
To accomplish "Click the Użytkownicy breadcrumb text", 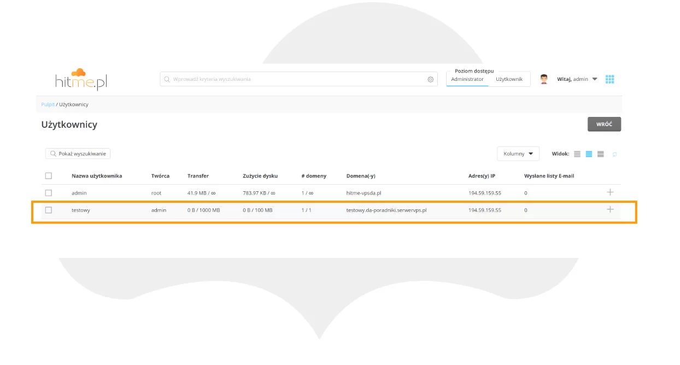I will tap(74, 104).
